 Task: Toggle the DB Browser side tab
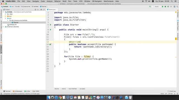[1, 14]
